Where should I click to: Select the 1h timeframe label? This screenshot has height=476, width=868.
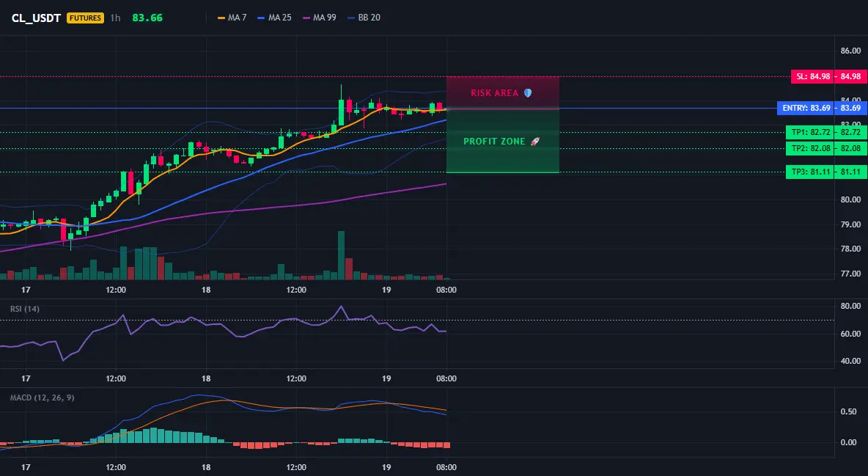pos(115,18)
